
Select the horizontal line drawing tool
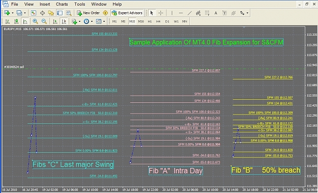pos(181,13)
